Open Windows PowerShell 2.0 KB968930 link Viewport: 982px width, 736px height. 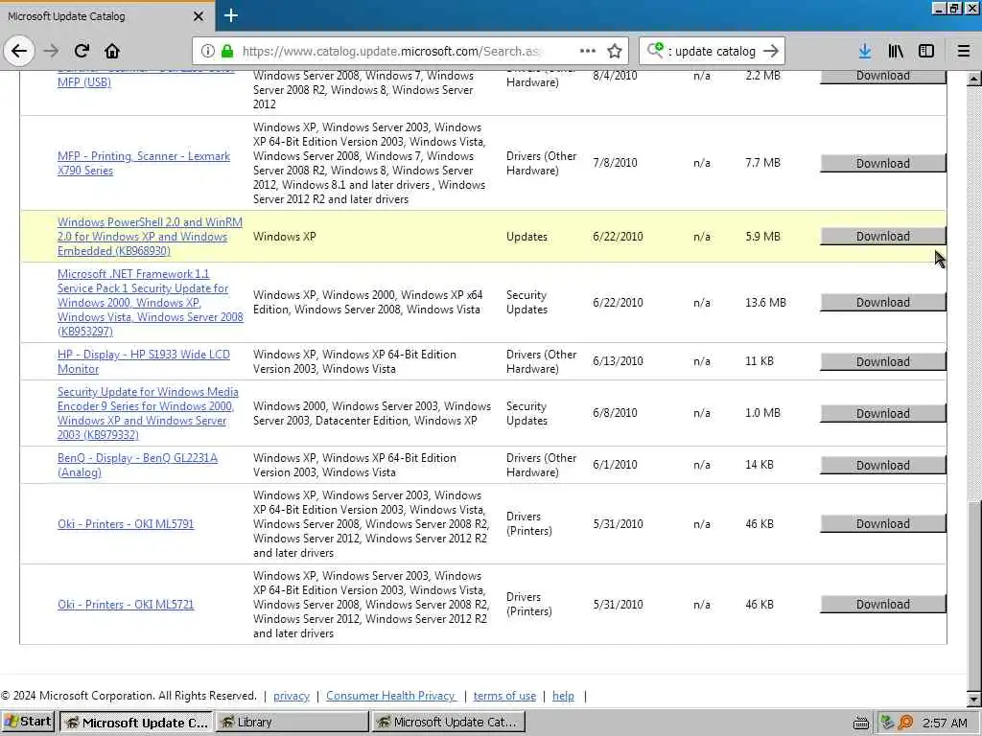150,237
